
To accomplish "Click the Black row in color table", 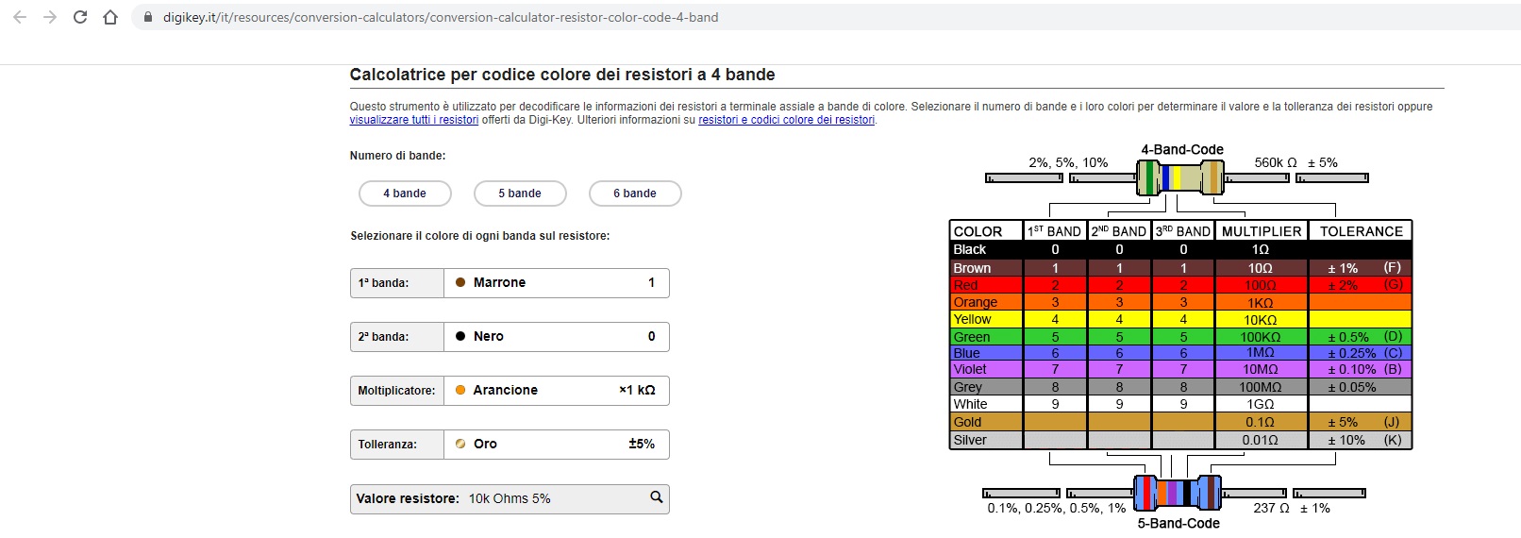I will 1180,250.
